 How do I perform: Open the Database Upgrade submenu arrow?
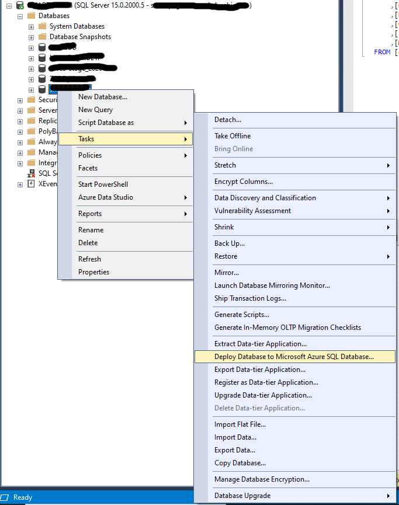point(388,496)
